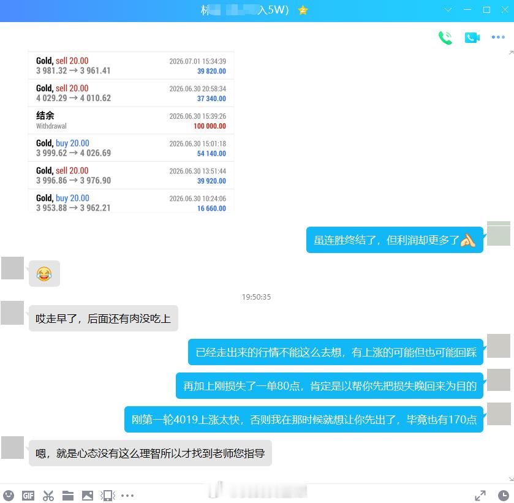Screen dimensions: 514x503
Task: Expand the input box with diagonal arrows icon
Action: tap(480, 495)
